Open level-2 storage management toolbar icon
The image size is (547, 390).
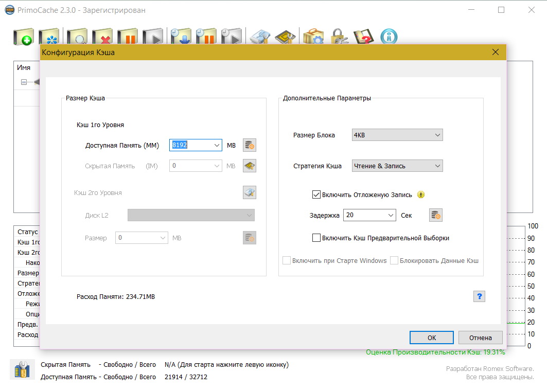[260, 37]
